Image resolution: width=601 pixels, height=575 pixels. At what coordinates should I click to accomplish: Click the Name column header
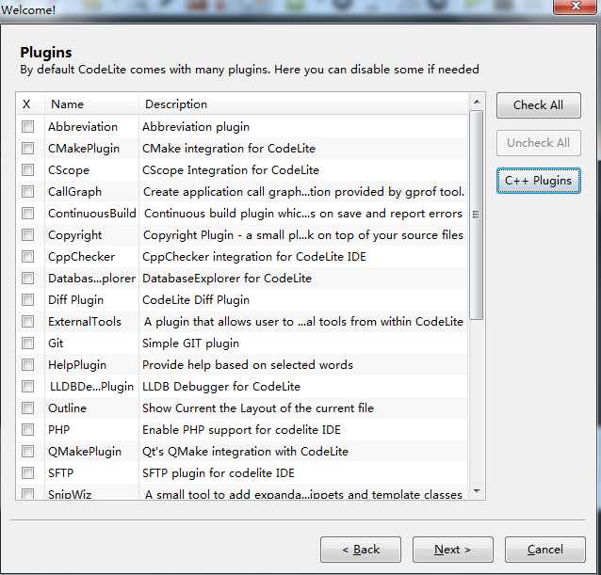91,104
